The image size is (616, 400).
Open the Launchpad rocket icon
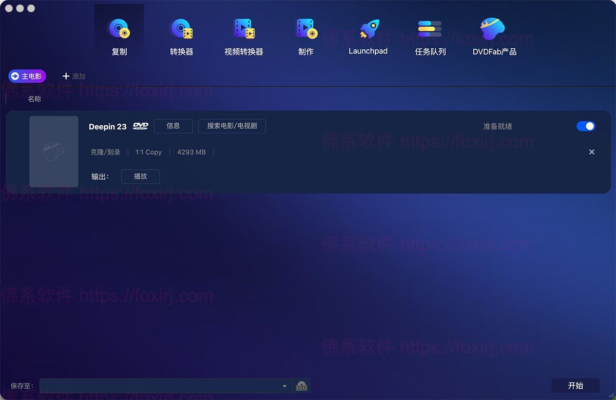pyautogui.click(x=368, y=30)
